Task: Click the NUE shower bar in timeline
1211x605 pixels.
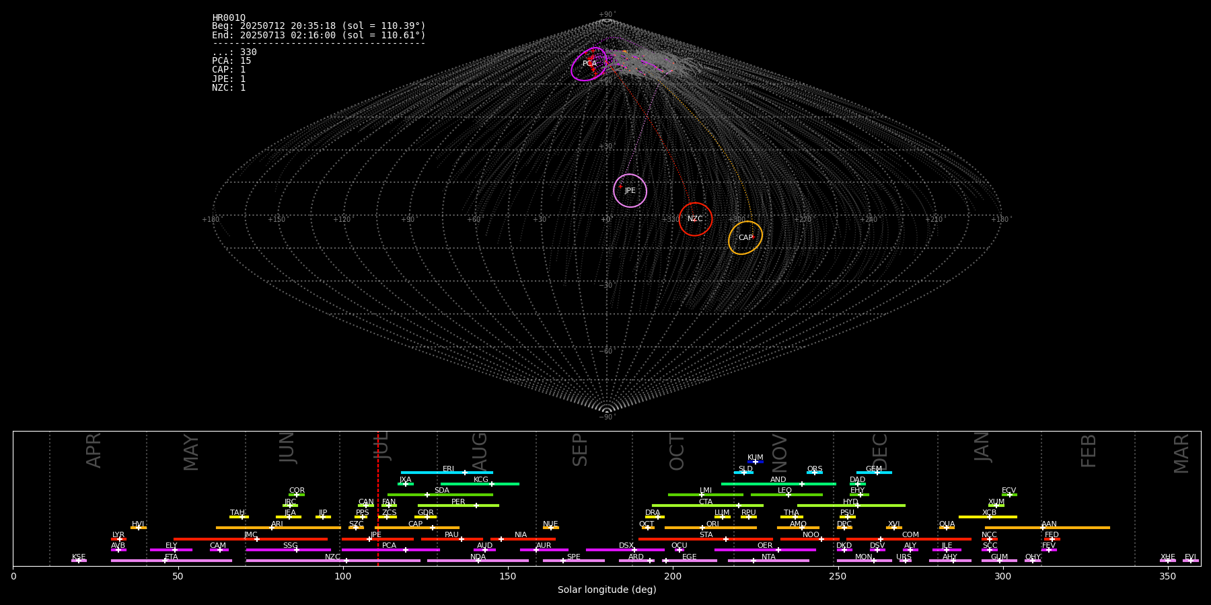Action: pos(550,528)
